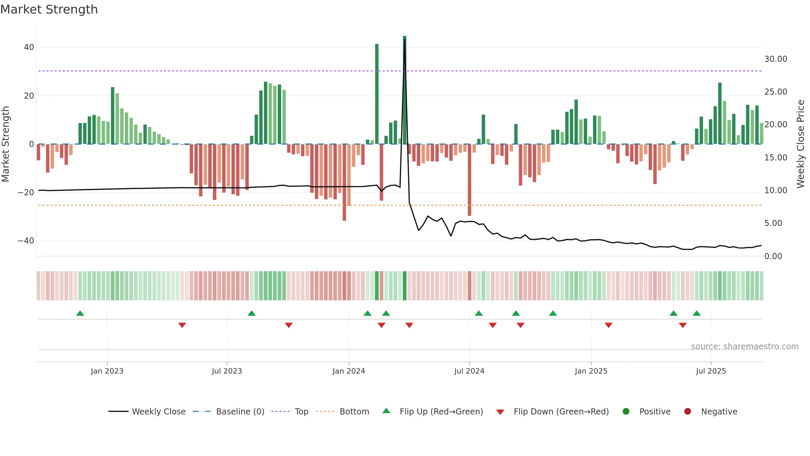The height and width of the screenshot is (456, 810).
Task: Toggle the Baseline (0) legend entry
Action: click(228, 411)
